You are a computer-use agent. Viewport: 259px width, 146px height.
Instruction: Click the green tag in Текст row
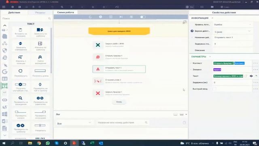(x=228, y=76)
